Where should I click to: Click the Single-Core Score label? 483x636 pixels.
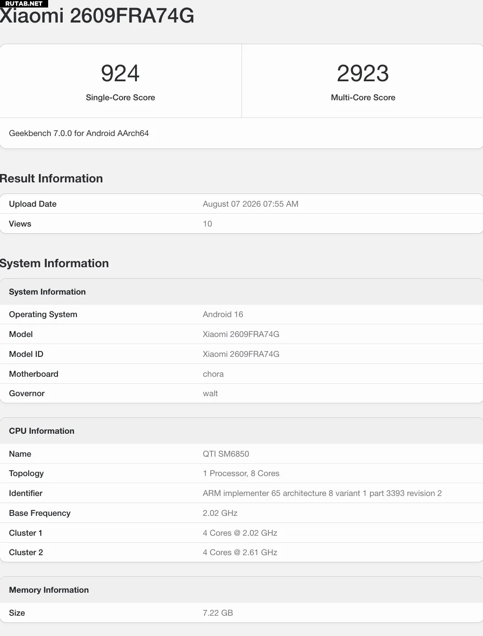pyautogui.click(x=121, y=98)
